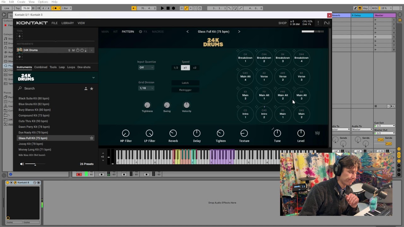Screen dimensions: 404x227
Task: Open Kontakt's FILE menu
Action: pyautogui.click(x=55, y=23)
